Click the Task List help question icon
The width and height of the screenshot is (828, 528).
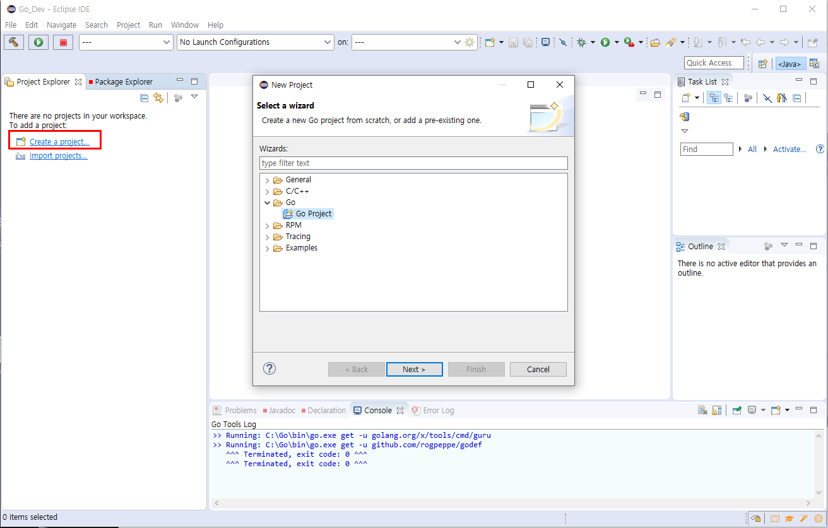point(820,150)
